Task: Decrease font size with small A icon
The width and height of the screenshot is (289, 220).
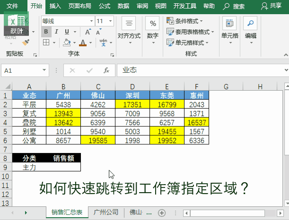Action: [99, 32]
